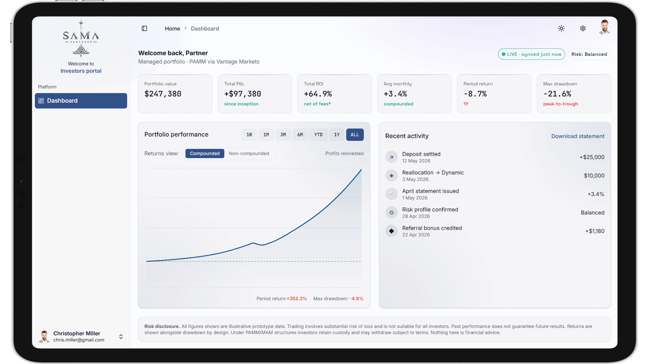Open the Risk profile confirmed row
Viewport: 648px width, 364px height.
point(495,213)
